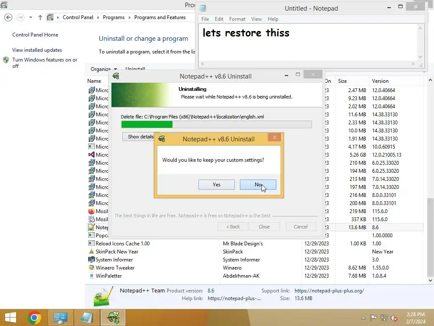Open the Notepad++ help link
Screen dimensions: 434x326
234,298
